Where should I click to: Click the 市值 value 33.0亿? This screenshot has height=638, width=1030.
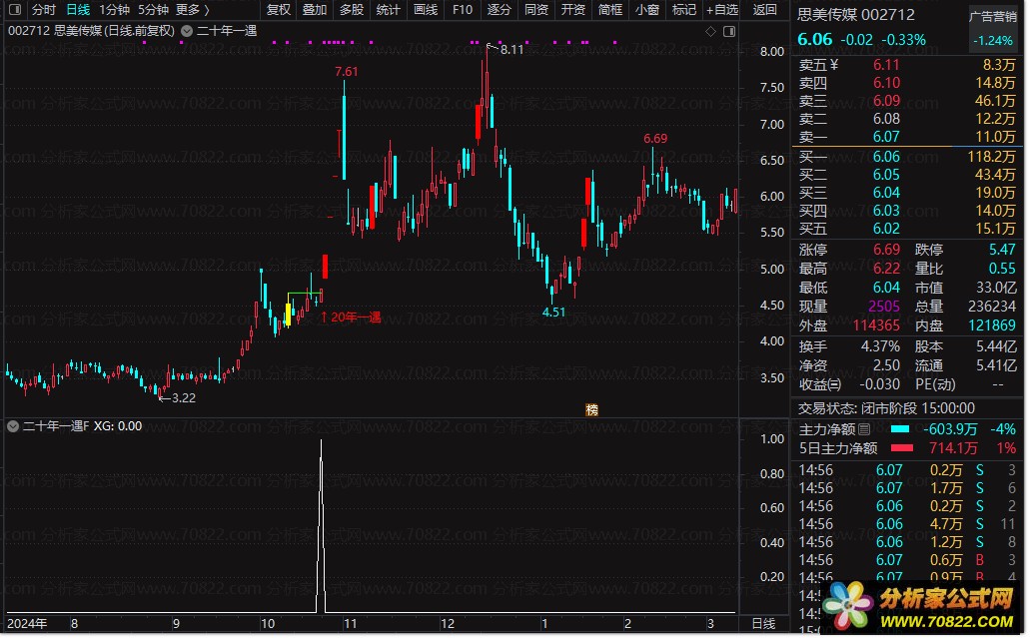click(x=996, y=289)
